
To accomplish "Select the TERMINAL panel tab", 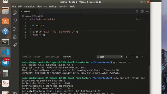I will (67, 57).
